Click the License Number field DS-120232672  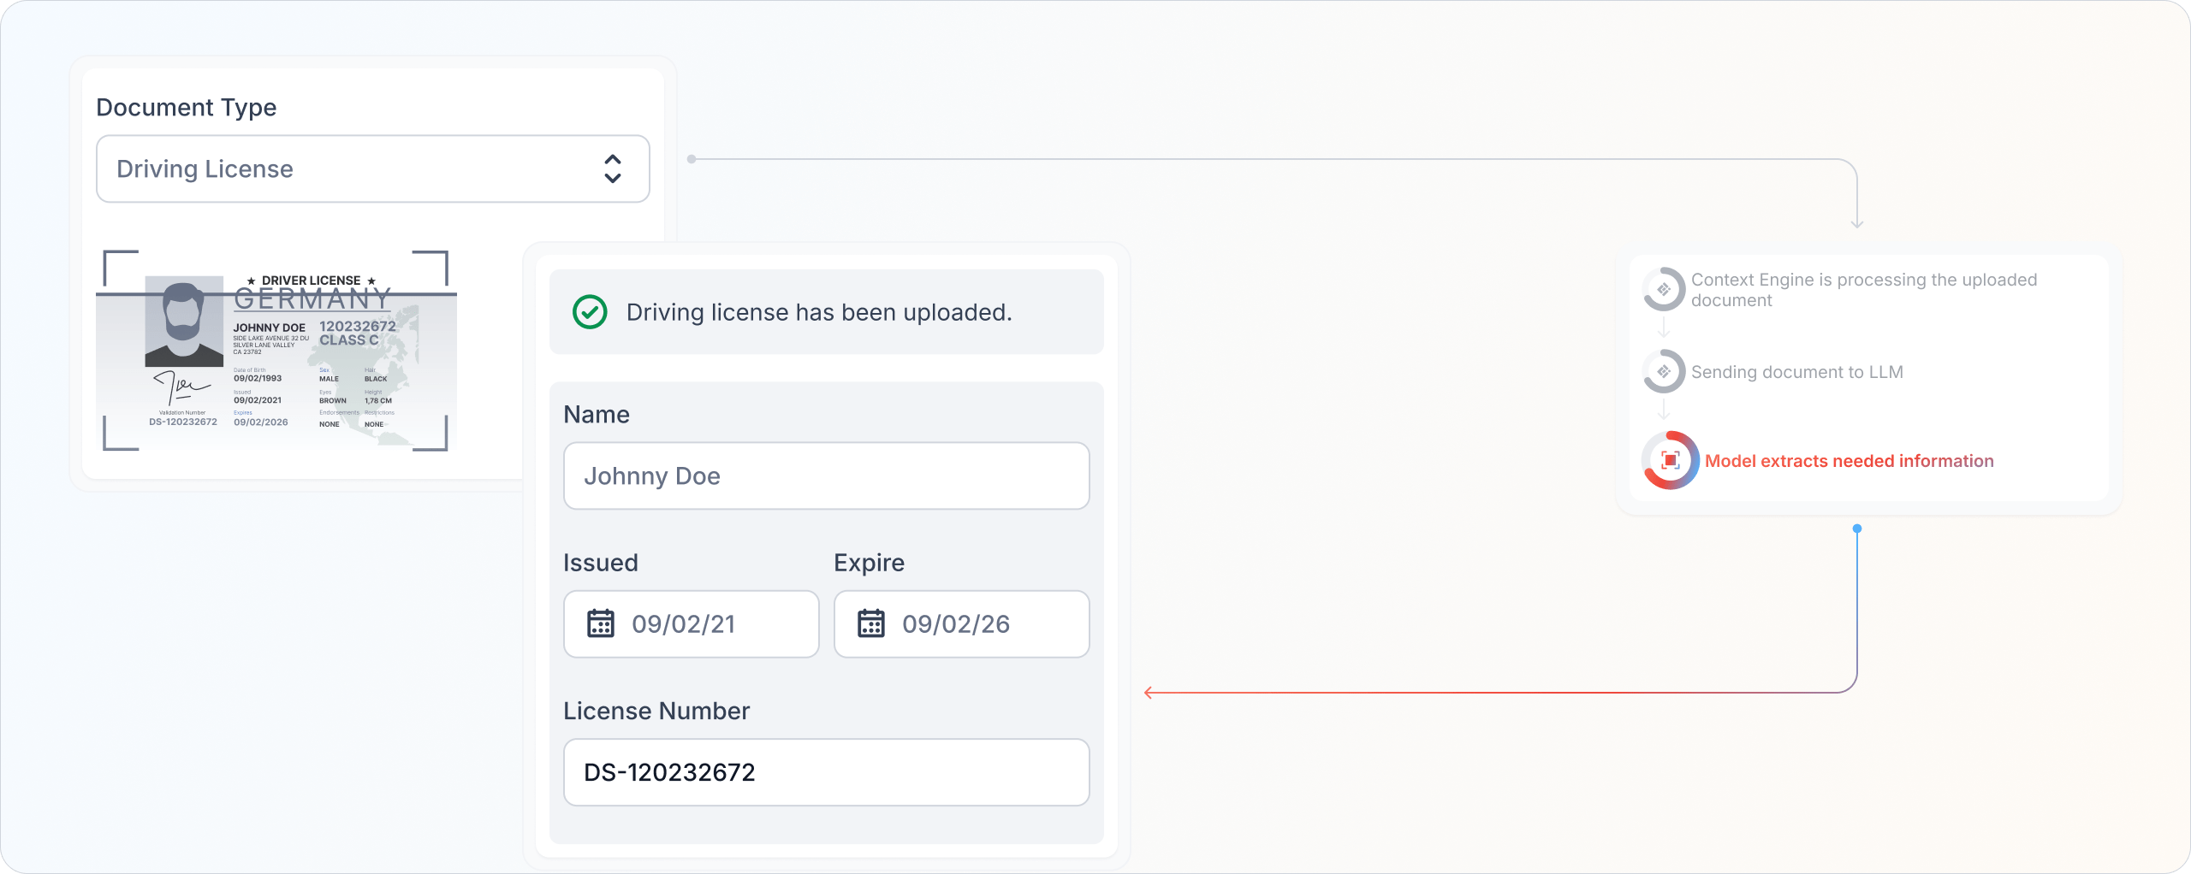coord(827,772)
